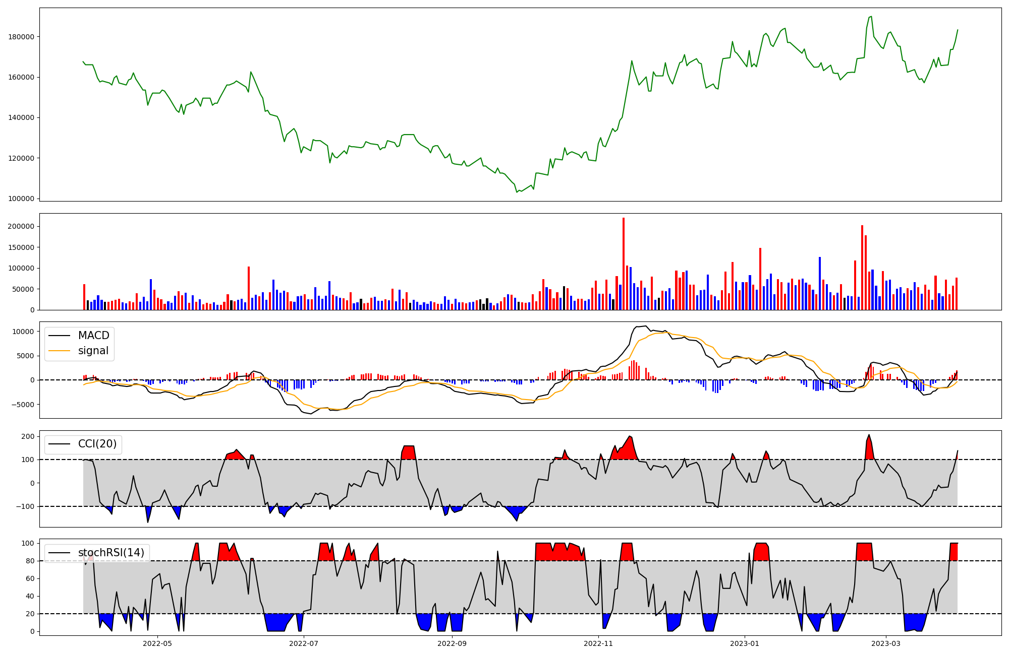This screenshot has height=655, width=1009.
Task: Click the stochRSI(14) legend entry
Action: (111, 553)
